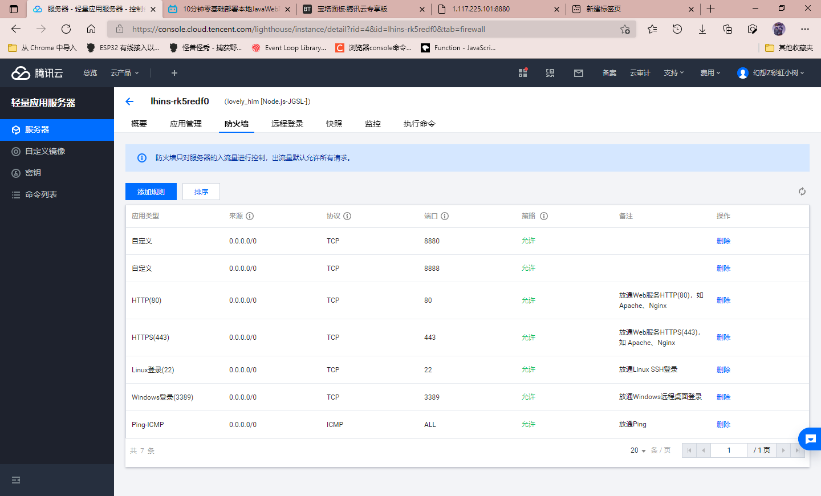The width and height of the screenshot is (821, 496).
Task: Open browser settings ellipsis menu
Action: click(805, 29)
